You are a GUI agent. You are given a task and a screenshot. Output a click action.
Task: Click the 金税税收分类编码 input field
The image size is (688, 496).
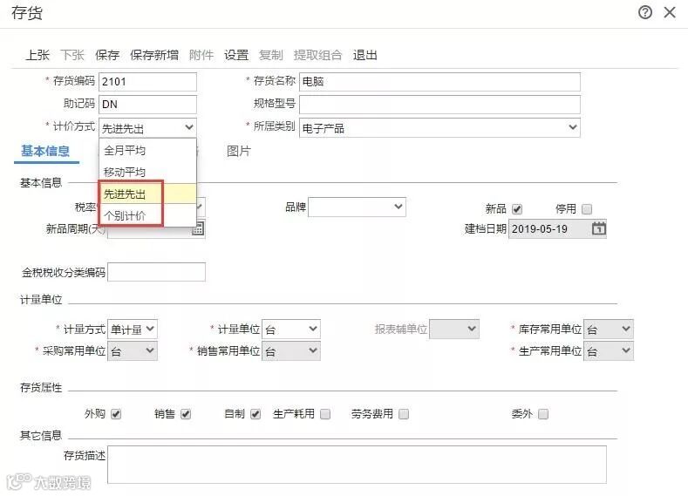pyautogui.click(x=156, y=272)
